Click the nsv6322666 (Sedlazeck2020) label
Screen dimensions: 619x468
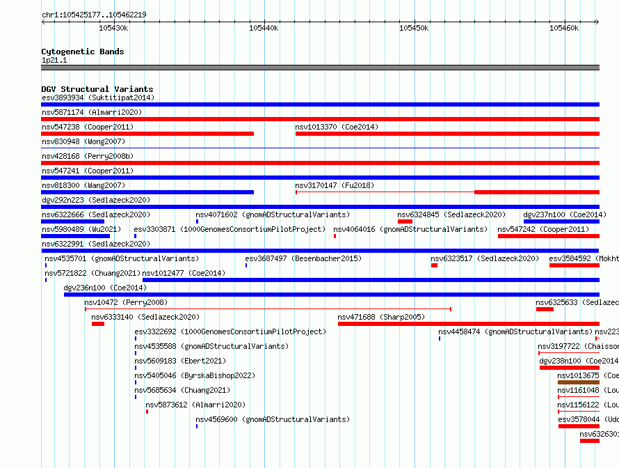click(x=96, y=214)
